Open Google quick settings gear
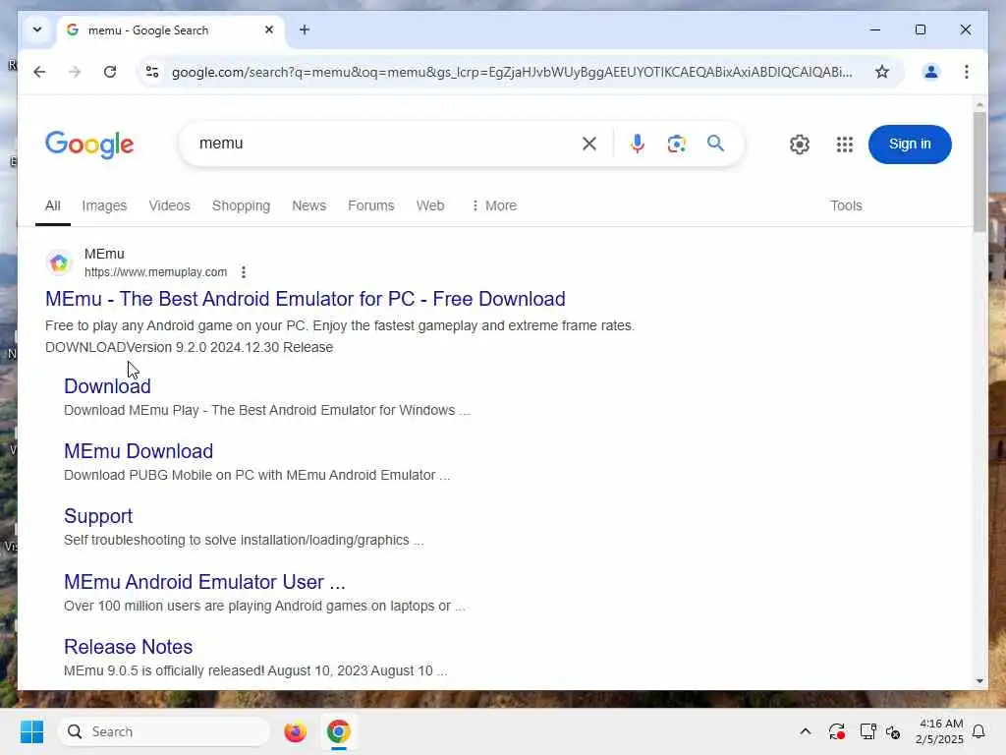The height and width of the screenshot is (755, 1006). (x=800, y=144)
